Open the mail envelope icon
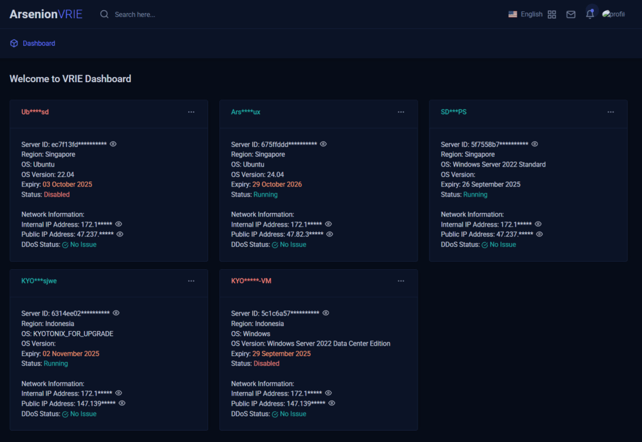642x442 pixels. 571,14
